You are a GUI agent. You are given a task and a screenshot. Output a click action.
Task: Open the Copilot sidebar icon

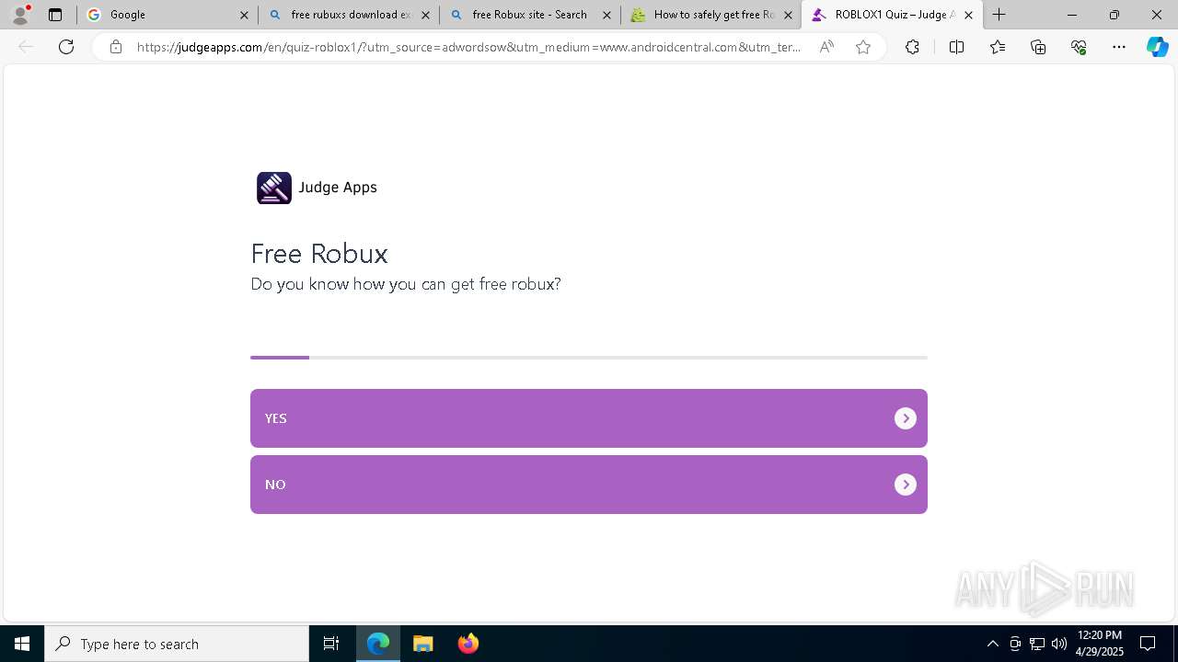(1157, 47)
